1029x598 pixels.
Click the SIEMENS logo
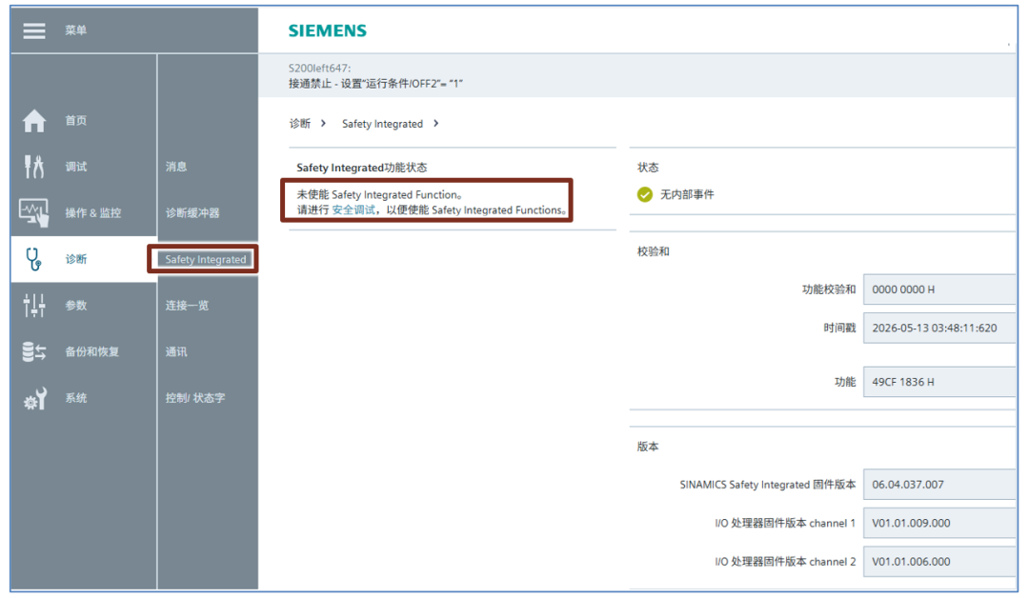click(328, 30)
